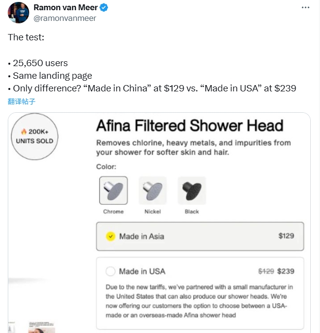Pick the Black shower head icon
This screenshot has height=333, width=320.
192,190
